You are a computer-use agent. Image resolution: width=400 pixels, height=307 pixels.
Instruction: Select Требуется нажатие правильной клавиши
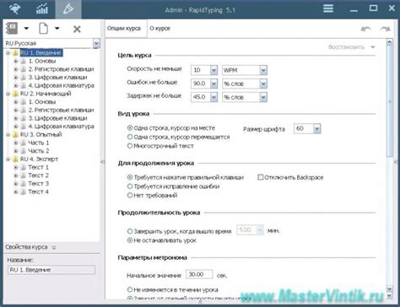130,177
